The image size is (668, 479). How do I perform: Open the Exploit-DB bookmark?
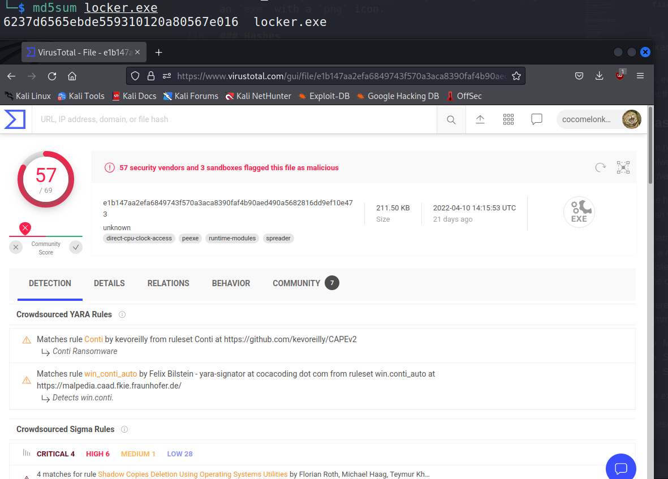[324, 96]
